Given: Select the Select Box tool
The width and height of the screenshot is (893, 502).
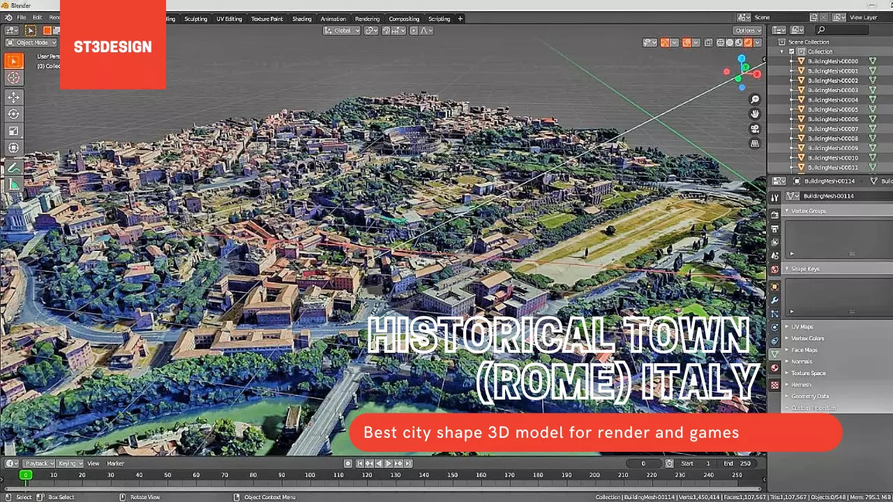Looking at the screenshot, I should pos(13,61).
